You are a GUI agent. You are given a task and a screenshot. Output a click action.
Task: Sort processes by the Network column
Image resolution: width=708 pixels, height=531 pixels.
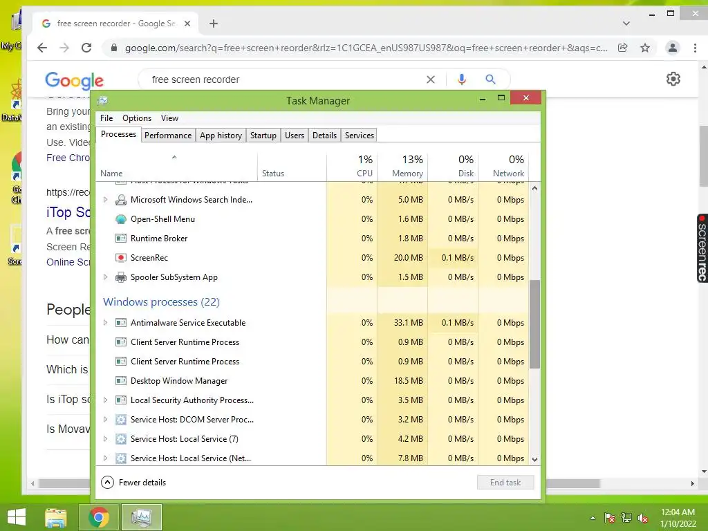click(503, 166)
